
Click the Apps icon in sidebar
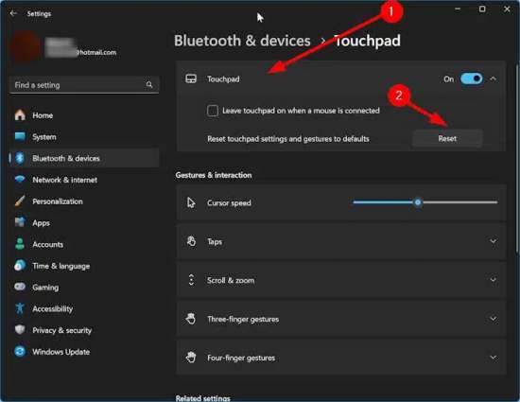(x=20, y=222)
